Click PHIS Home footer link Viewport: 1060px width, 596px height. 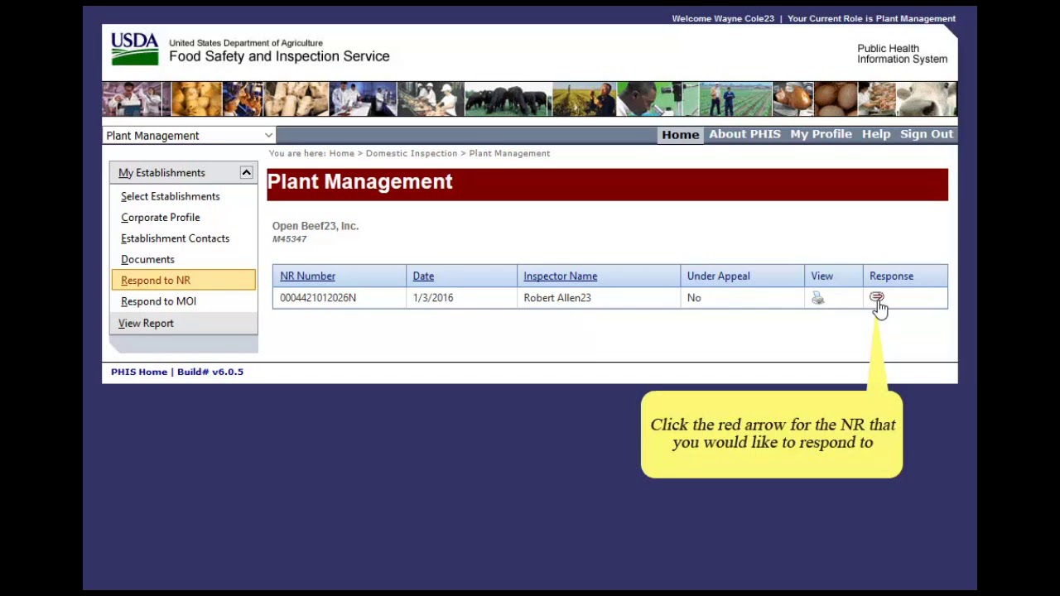pyautogui.click(x=139, y=372)
